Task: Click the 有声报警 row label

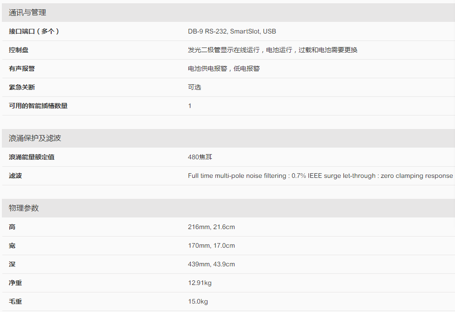Action: (22, 68)
